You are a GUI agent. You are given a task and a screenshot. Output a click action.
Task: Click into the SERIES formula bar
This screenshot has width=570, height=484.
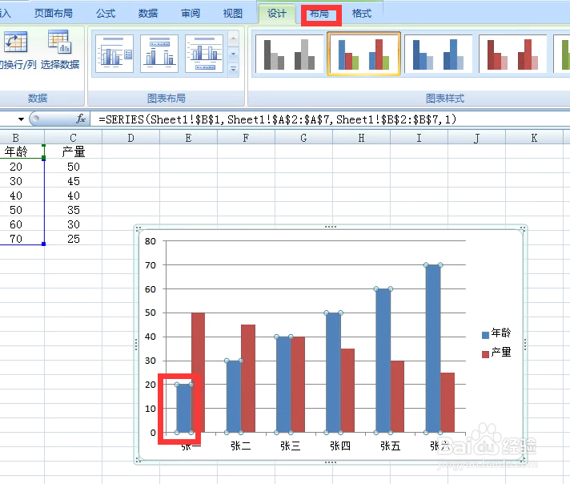click(x=329, y=119)
